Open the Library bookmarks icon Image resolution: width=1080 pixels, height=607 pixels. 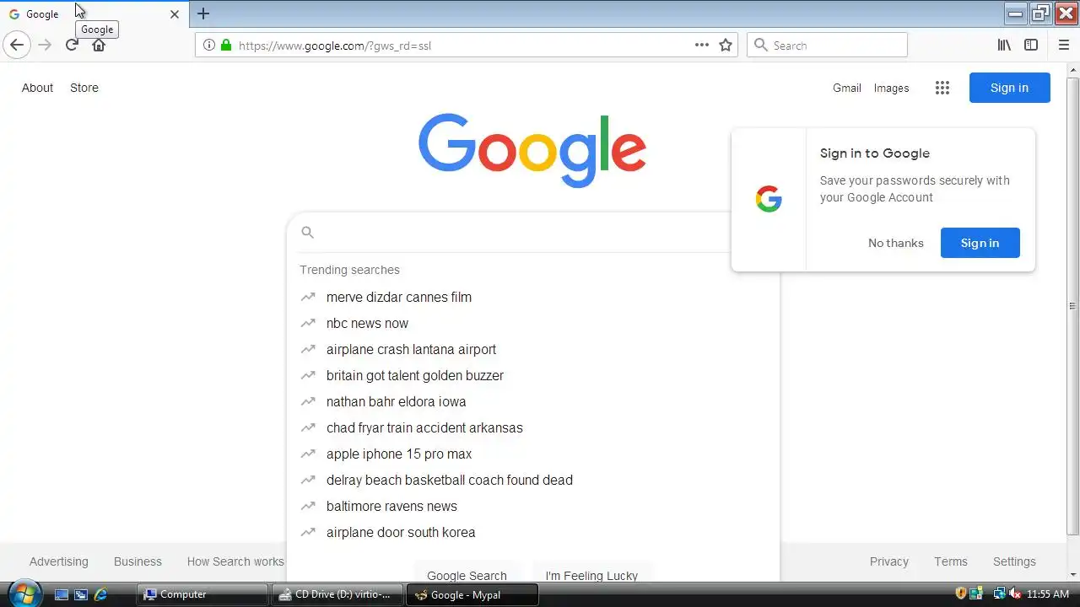pyautogui.click(x=1004, y=46)
